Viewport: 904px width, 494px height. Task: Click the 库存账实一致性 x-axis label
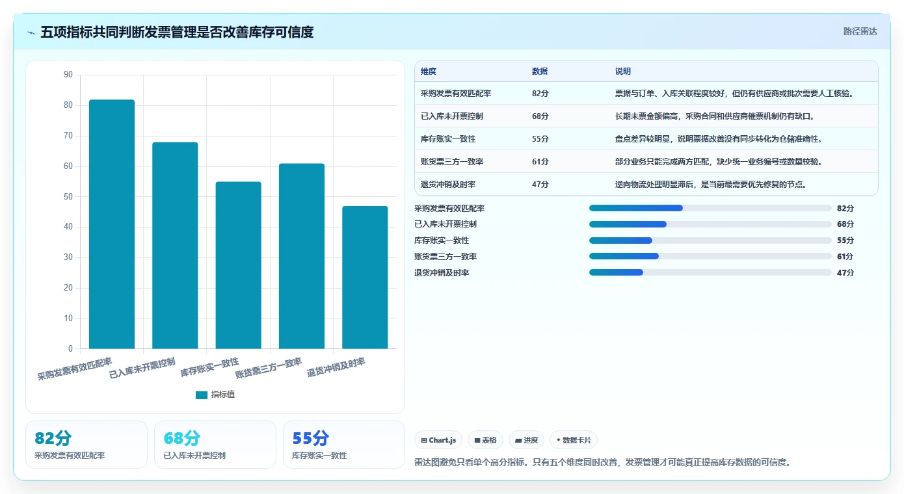point(210,367)
